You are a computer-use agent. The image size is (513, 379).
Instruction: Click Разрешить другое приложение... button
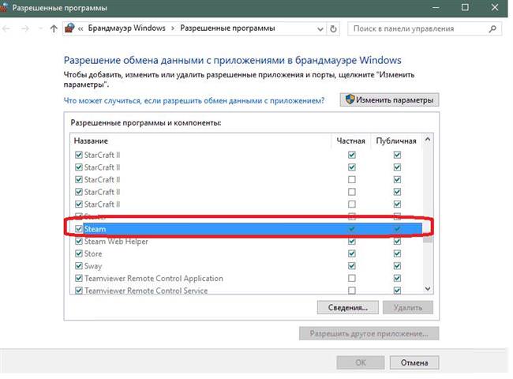tap(369, 333)
